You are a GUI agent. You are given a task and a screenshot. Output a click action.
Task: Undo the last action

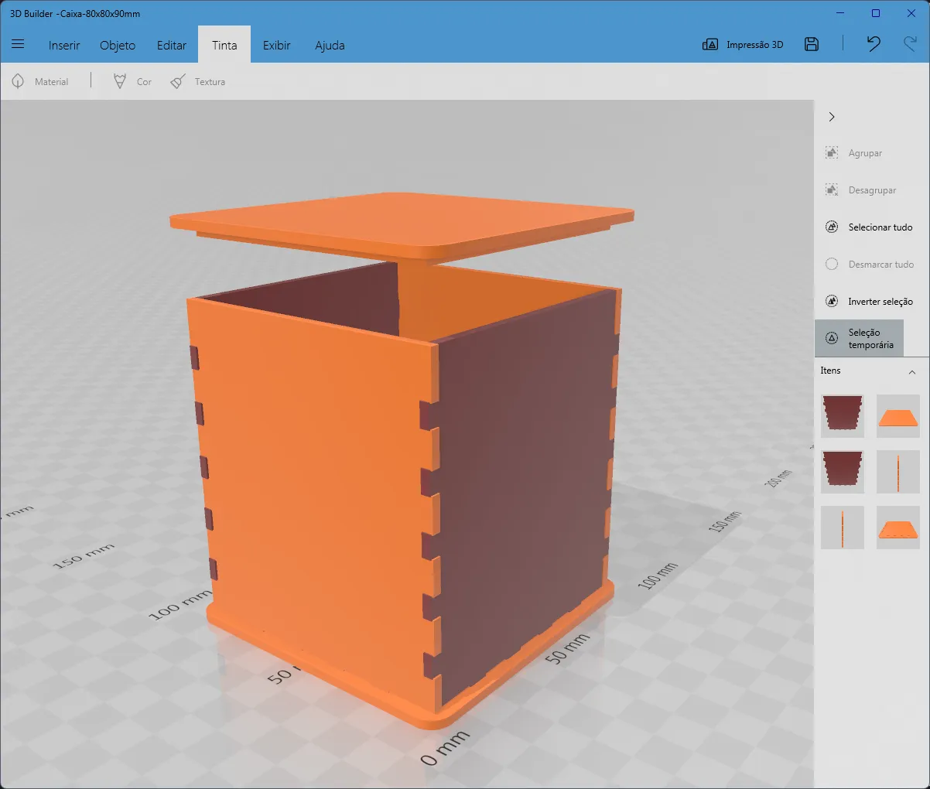pyautogui.click(x=873, y=44)
